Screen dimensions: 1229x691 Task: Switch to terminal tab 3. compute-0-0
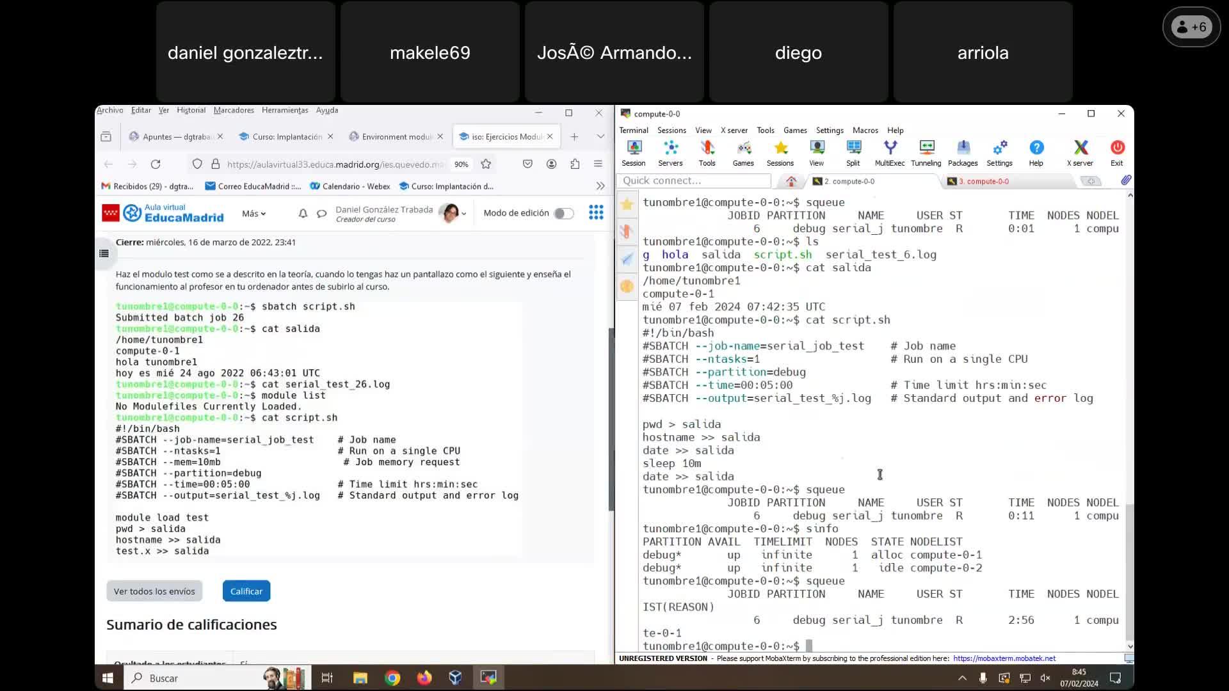(983, 181)
